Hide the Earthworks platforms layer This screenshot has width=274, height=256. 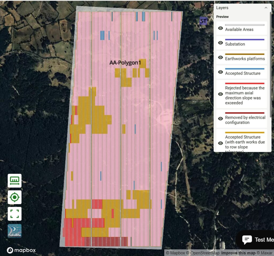[220, 57]
